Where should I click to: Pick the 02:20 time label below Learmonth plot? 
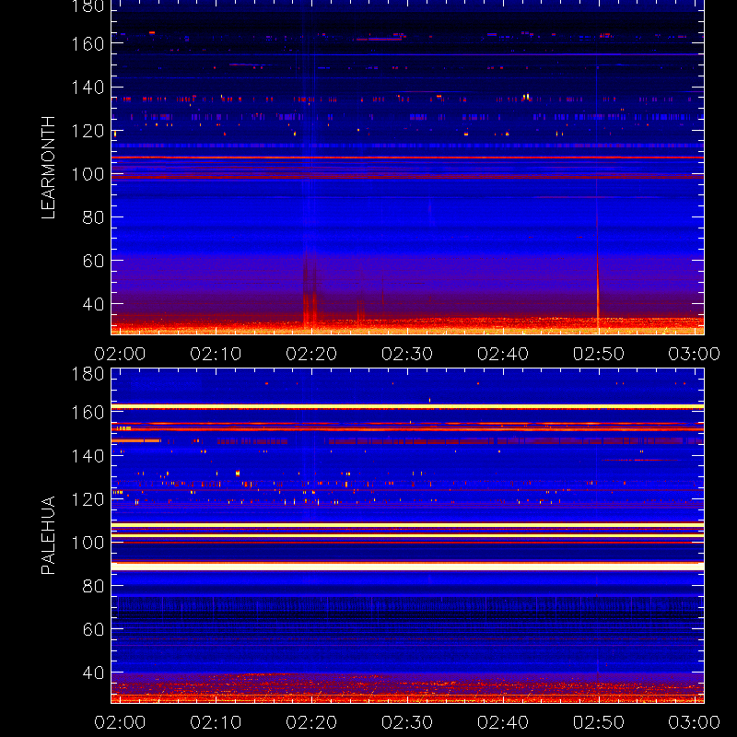point(311,354)
